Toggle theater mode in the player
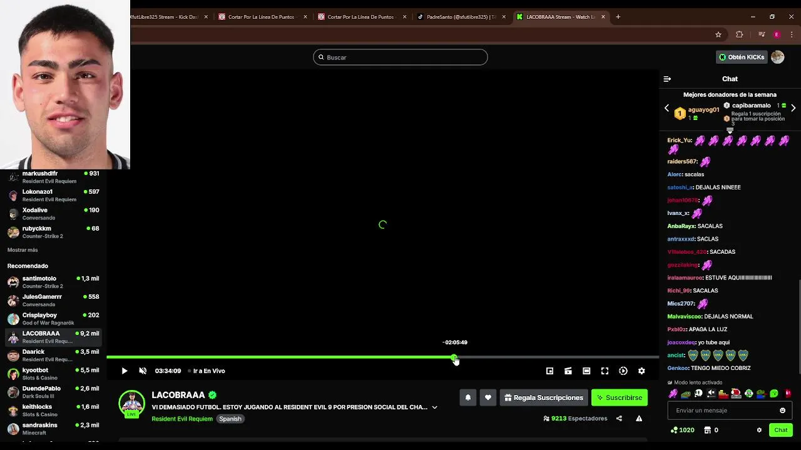Screen dimensions: 801x450 pos(586,371)
